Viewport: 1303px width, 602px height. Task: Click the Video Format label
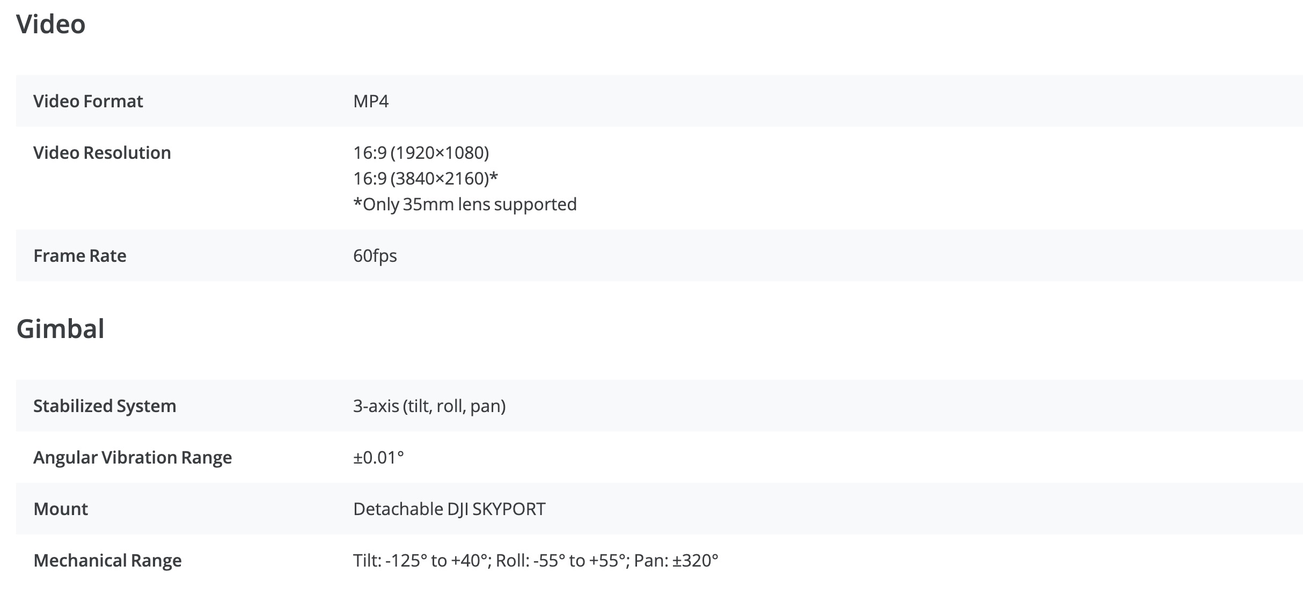pos(88,101)
